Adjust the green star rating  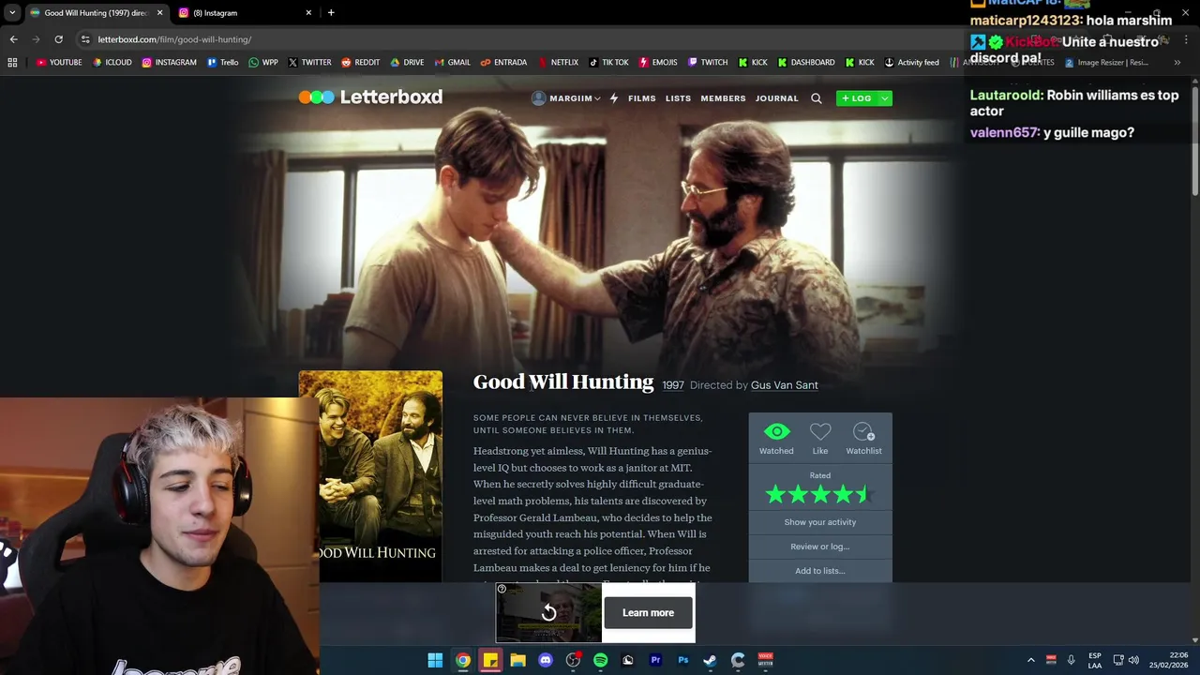pos(820,494)
